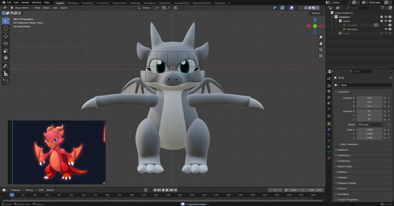The height and width of the screenshot is (206, 394).
Task: Open the viewport Options dropdown
Action: (x=317, y=13)
